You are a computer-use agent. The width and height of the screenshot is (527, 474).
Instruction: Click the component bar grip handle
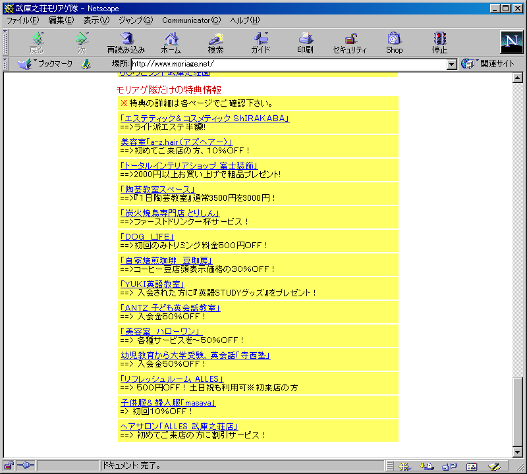tap(390, 466)
